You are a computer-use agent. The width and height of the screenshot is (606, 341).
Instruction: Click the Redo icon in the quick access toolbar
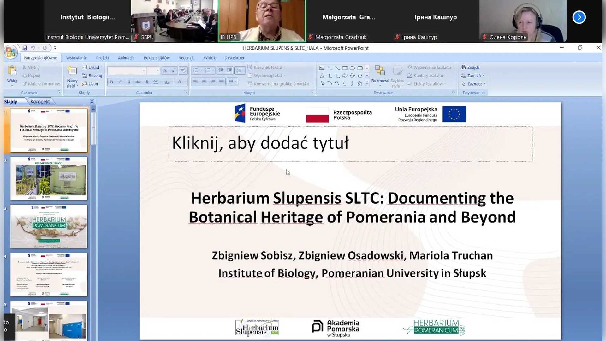coord(45,48)
